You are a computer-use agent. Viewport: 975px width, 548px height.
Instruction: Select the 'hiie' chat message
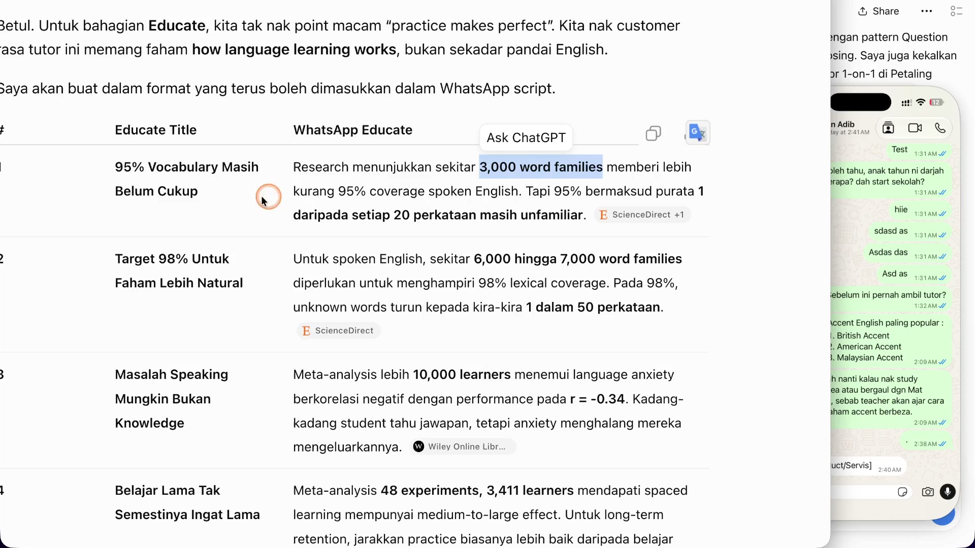click(920, 211)
